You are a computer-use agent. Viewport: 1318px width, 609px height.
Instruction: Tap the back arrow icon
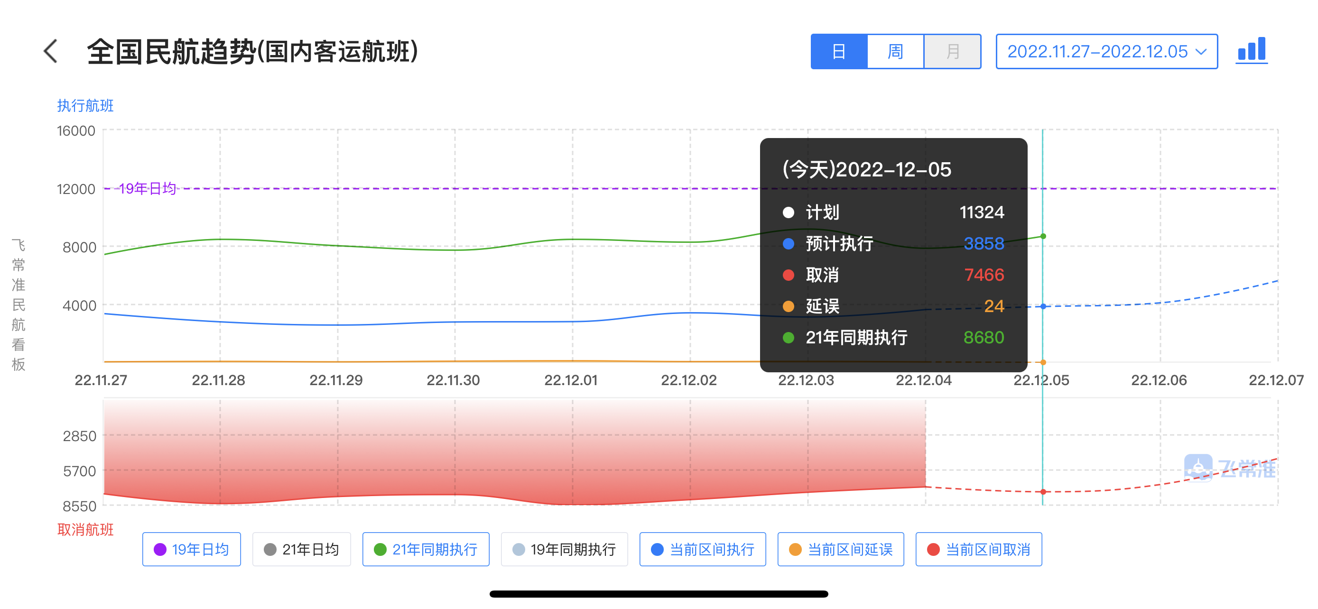(x=51, y=52)
